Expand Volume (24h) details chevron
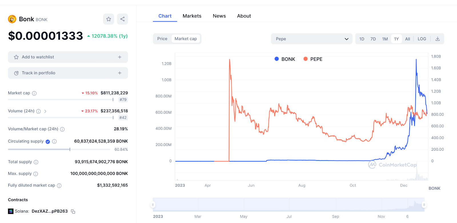 coord(45,111)
